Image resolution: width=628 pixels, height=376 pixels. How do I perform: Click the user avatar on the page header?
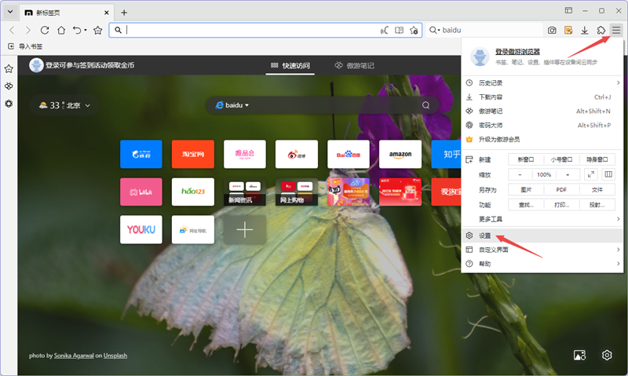click(x=36, y=65)
